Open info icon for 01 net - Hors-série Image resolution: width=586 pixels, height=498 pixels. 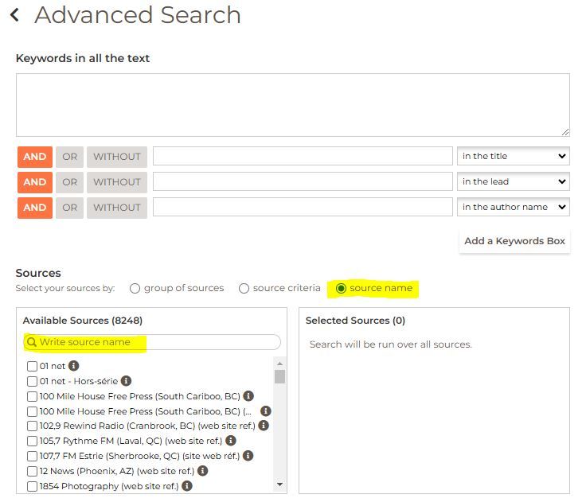[x=126, y=381]
